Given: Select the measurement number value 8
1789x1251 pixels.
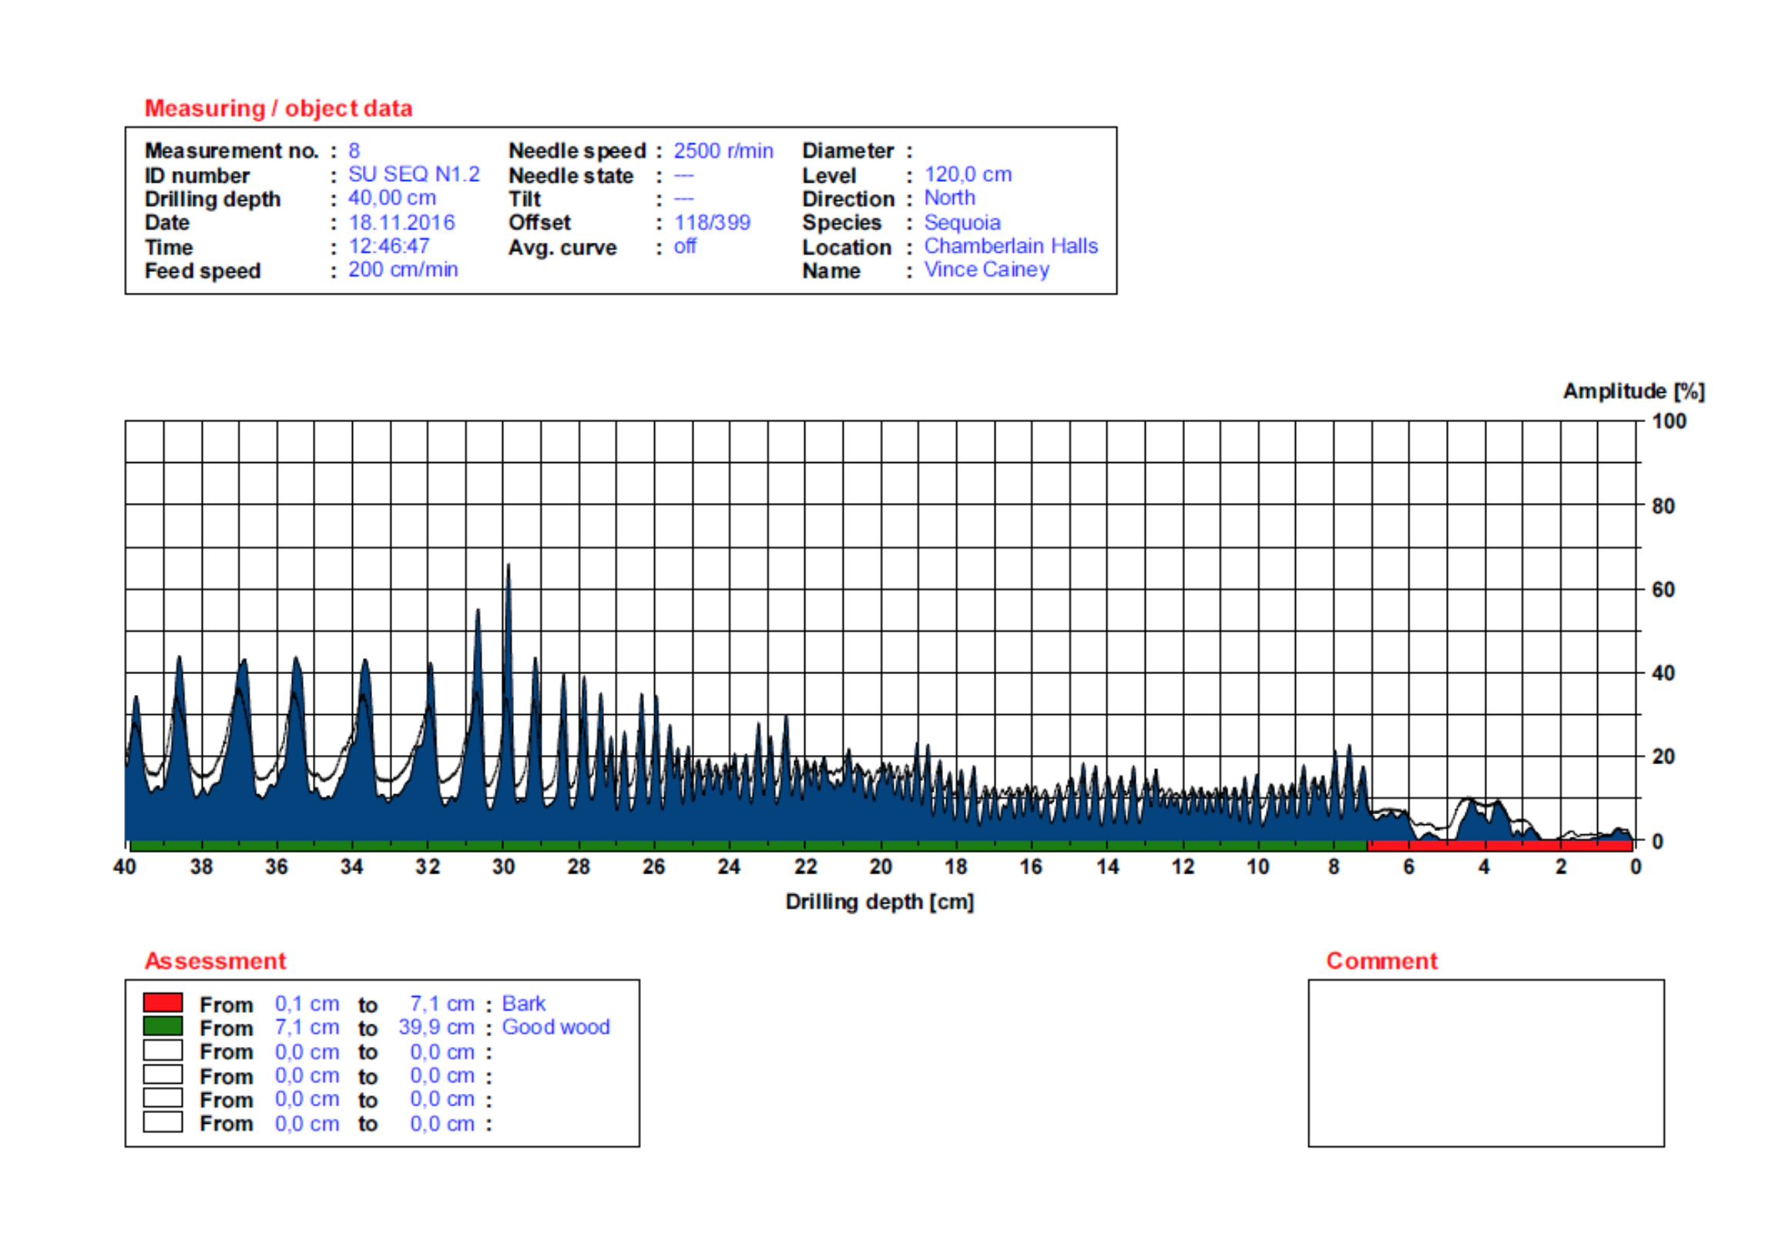Looking at the screenshot, I should [x=354, y=150].
